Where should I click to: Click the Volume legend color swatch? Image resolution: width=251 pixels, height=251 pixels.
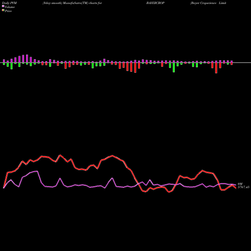tap(3, 6)
